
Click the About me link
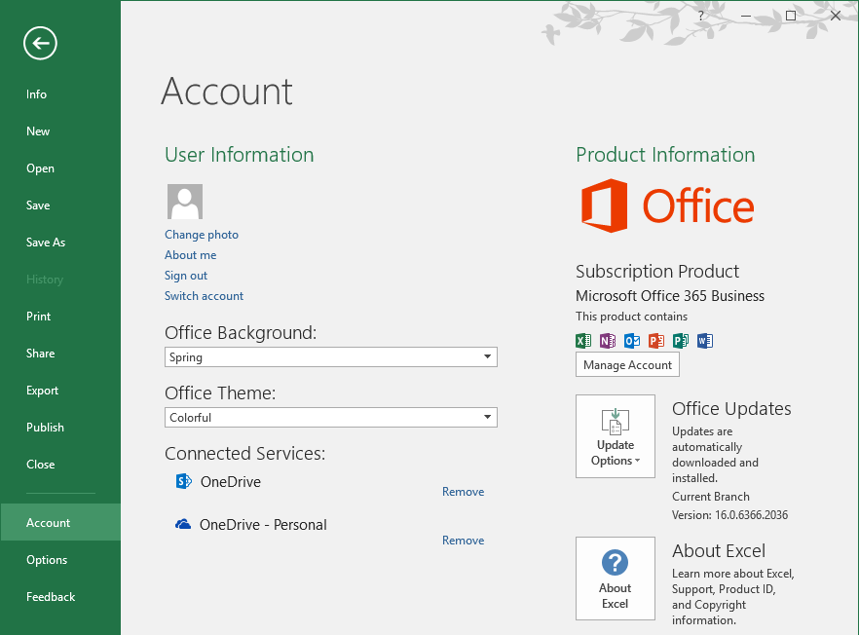(x=191, y=255)
